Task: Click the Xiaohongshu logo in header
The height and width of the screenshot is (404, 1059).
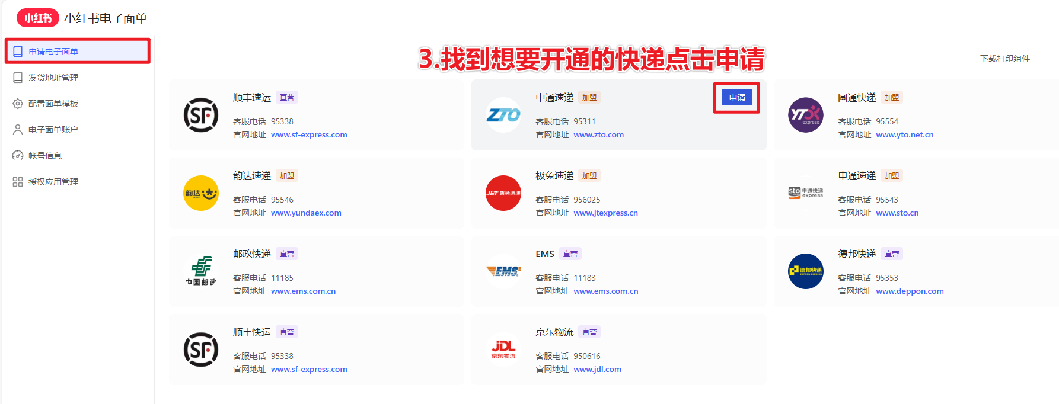Action: click(38, 18)
